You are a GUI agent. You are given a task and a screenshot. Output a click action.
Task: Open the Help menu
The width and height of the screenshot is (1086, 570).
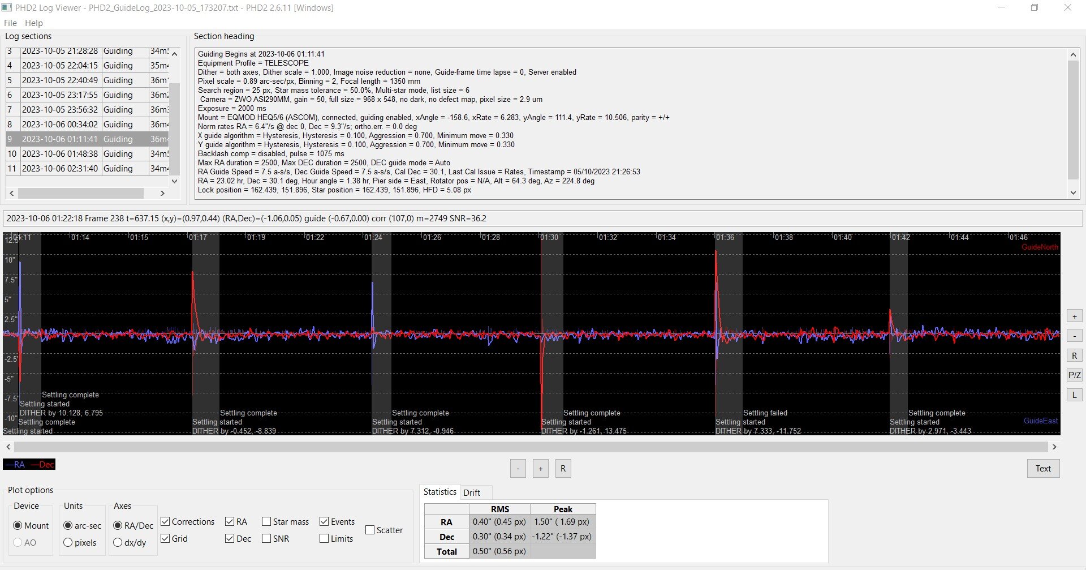coord(34,23)
